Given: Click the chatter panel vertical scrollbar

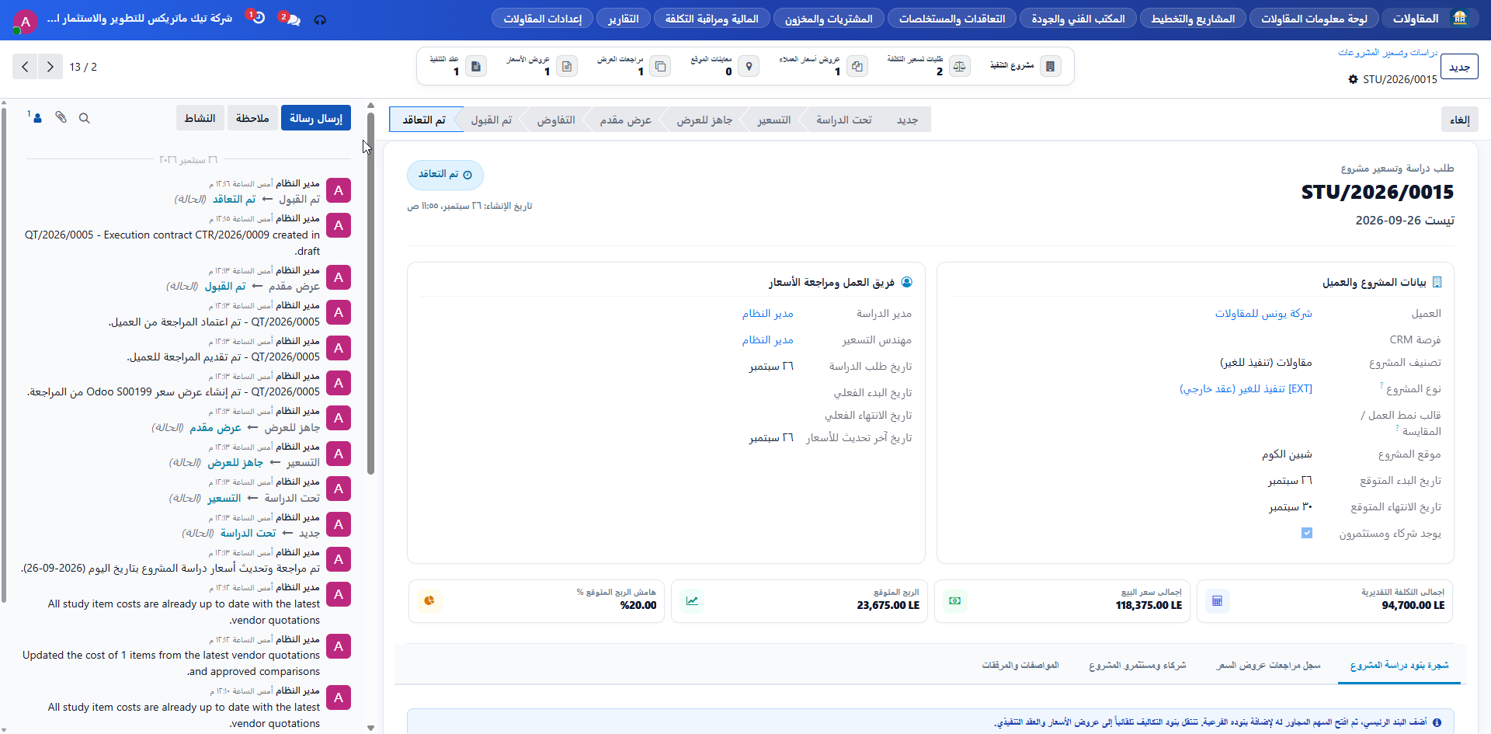Looking at the screenshot, I should click(x=370, y=295).
